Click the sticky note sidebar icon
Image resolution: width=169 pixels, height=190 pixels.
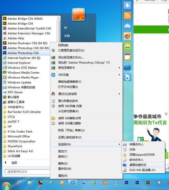click(x=127, y=57)
